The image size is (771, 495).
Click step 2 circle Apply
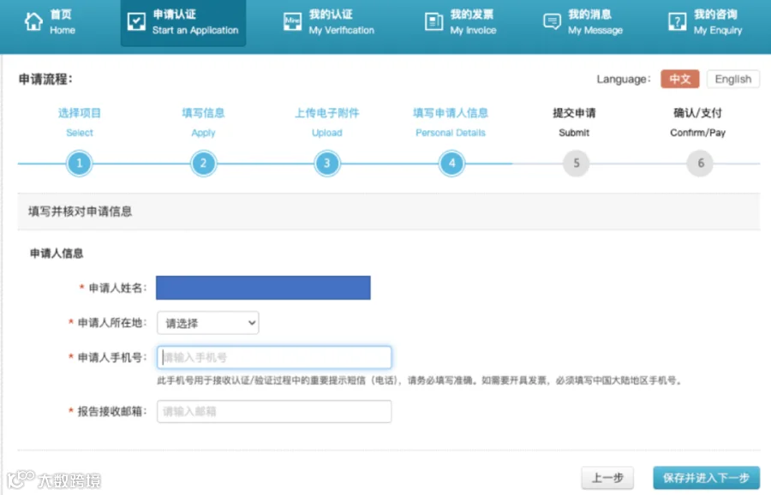pos(203,164)
